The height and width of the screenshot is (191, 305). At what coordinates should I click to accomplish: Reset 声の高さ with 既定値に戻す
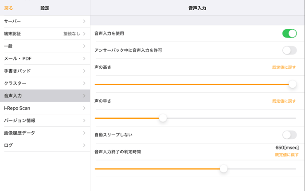click(x=284, y=67)
